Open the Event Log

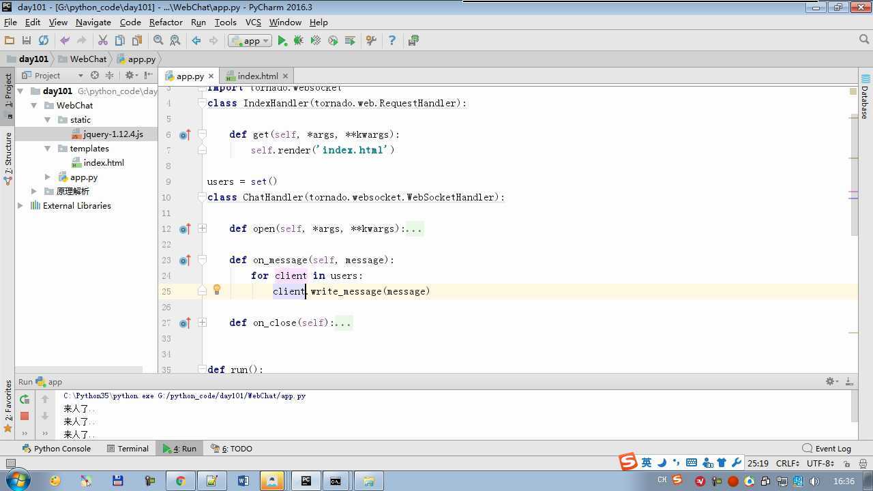pyautogui.click(x=827, y=449)
